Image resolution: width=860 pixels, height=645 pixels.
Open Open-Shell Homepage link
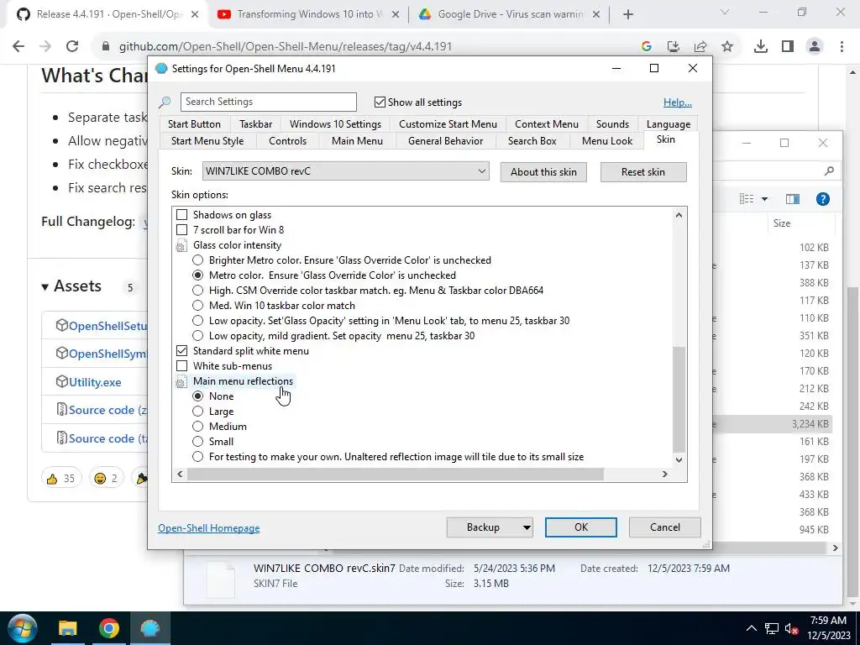pyautogui.click(x=209, y=528)
